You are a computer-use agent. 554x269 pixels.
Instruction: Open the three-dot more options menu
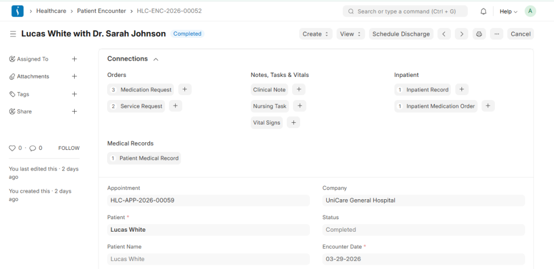click(497, 34)
